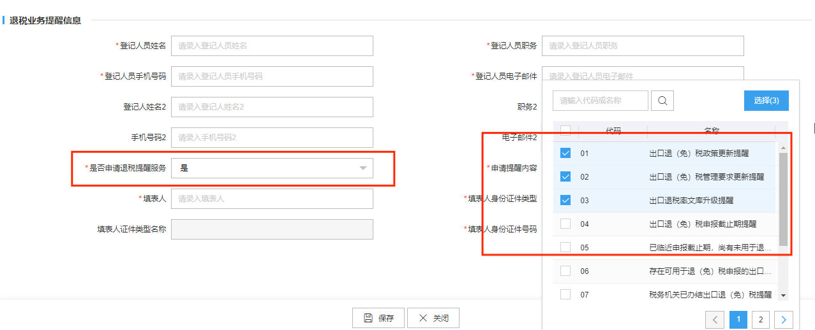815x330 pixels.
Task: Click the 关闭 close button
Action: [433, 318]
